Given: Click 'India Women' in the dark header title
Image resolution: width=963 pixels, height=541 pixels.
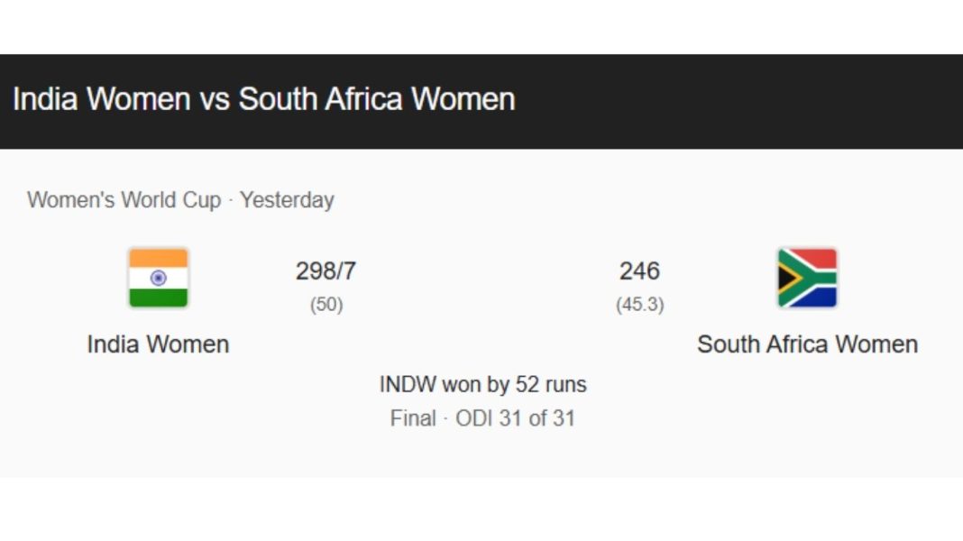Looking at the screenshot, I should pyautogui.click(x=101, y=99).
